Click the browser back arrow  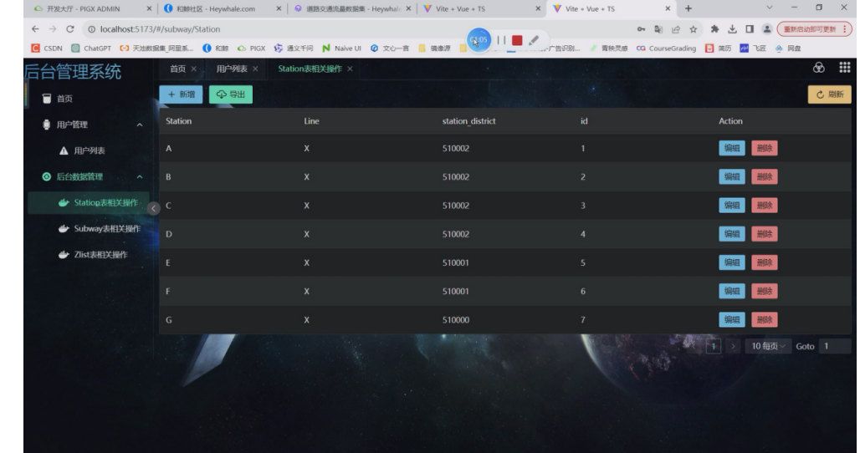pos(36,29)
